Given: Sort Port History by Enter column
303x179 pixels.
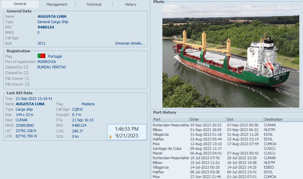Looking at the screenshot, I should [x=207, y=119].
